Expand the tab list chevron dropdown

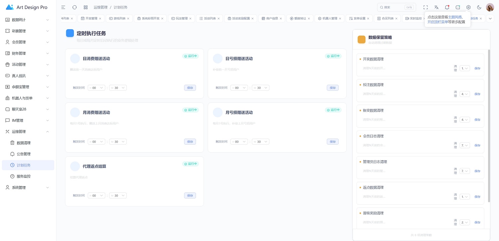(x=490, y=19)
